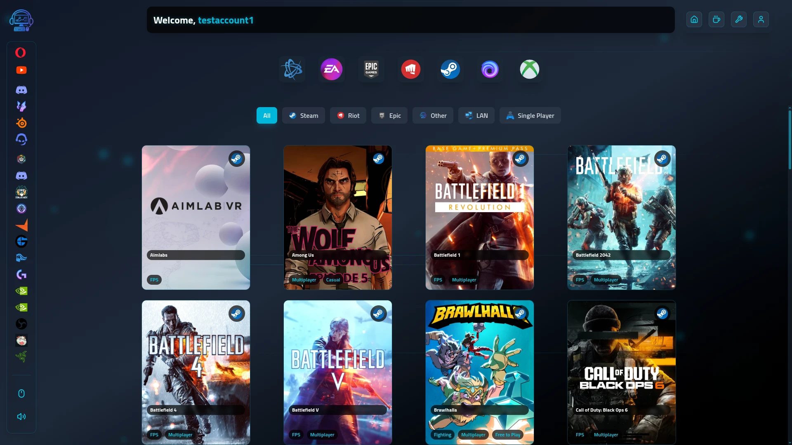Viewport: 792px width, 445px height.
Task: Launch Discord from the sidebar
Action: click(x=21, y=90)
